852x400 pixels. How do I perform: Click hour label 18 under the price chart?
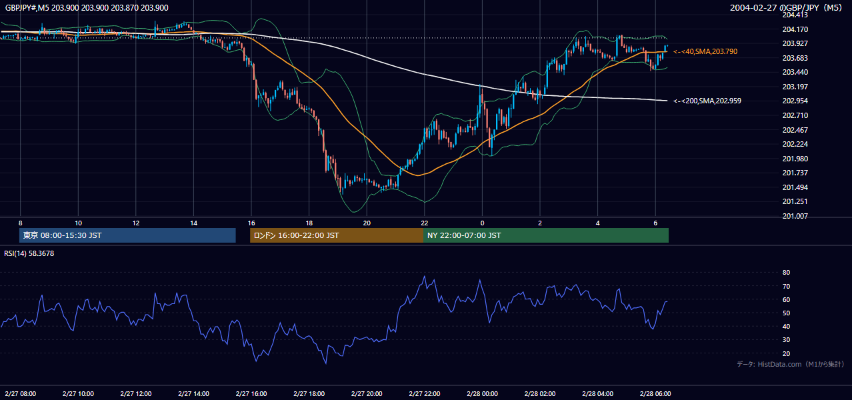point(309,223)
